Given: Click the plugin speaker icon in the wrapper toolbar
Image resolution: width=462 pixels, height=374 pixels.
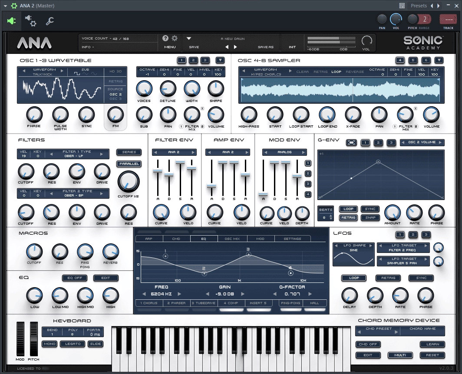Looking at the screenshot, I should [x=11, y=21].
